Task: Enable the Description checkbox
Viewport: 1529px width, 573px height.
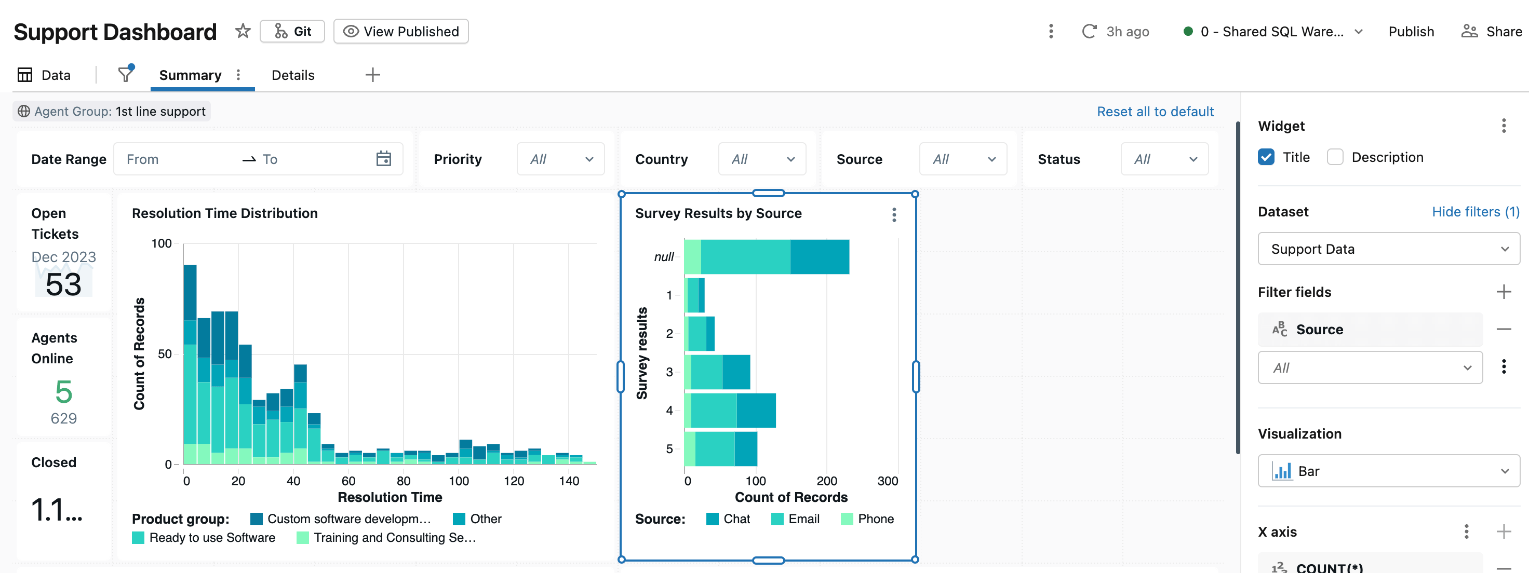Action: 1335,157
